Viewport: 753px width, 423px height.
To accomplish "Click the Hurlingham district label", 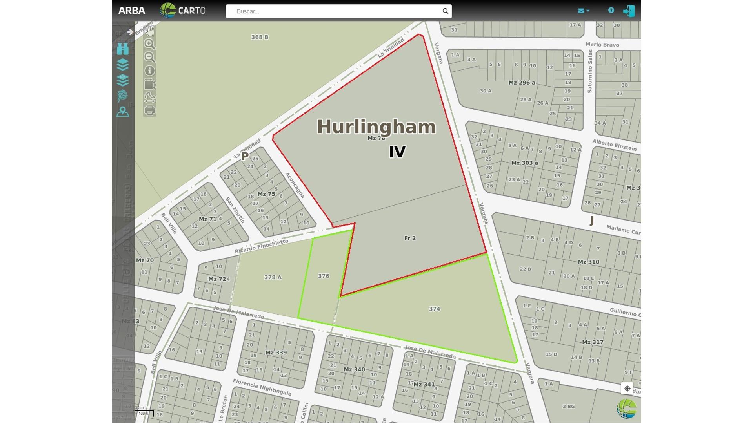I will 376,127.
